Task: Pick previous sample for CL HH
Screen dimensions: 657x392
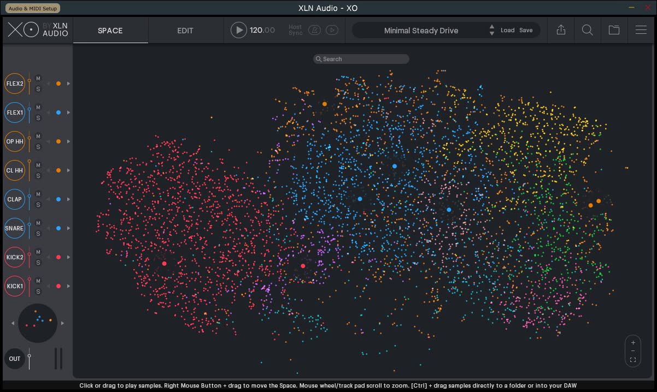Action: 48,170
